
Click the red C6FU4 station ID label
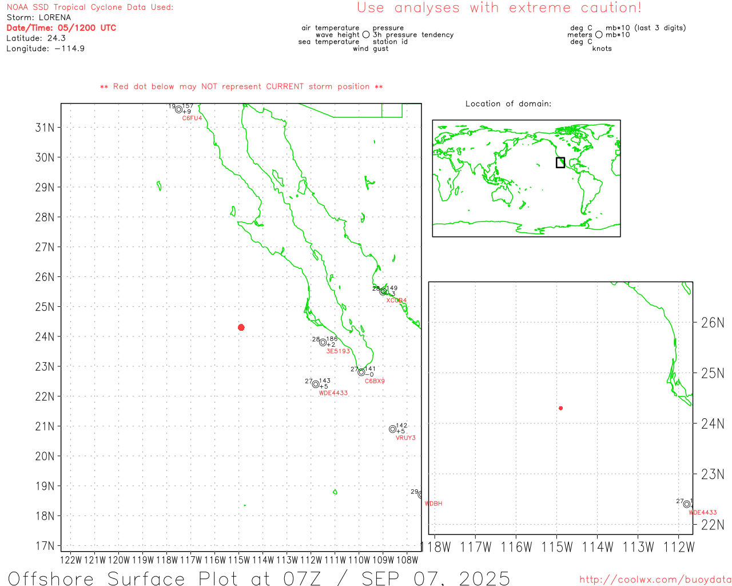pos(192,118)
